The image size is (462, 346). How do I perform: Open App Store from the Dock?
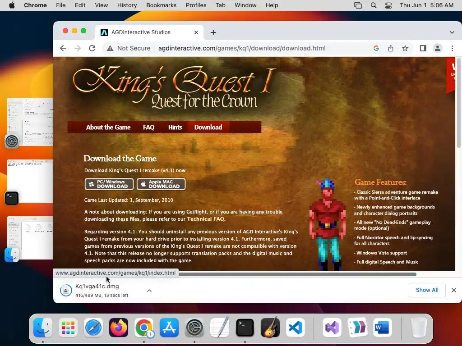[x=169, y=328]
